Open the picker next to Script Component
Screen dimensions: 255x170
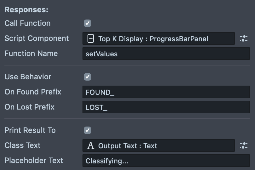click(x=244, y=39)
